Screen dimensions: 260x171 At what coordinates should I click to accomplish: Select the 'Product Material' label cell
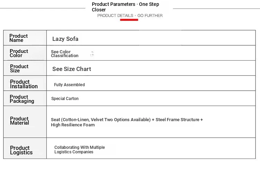[x=25, y=122]
